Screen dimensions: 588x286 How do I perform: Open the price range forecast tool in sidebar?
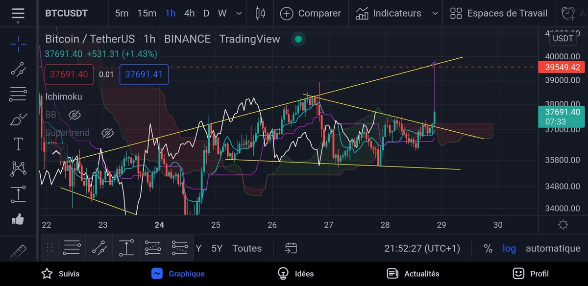point(18,194)
